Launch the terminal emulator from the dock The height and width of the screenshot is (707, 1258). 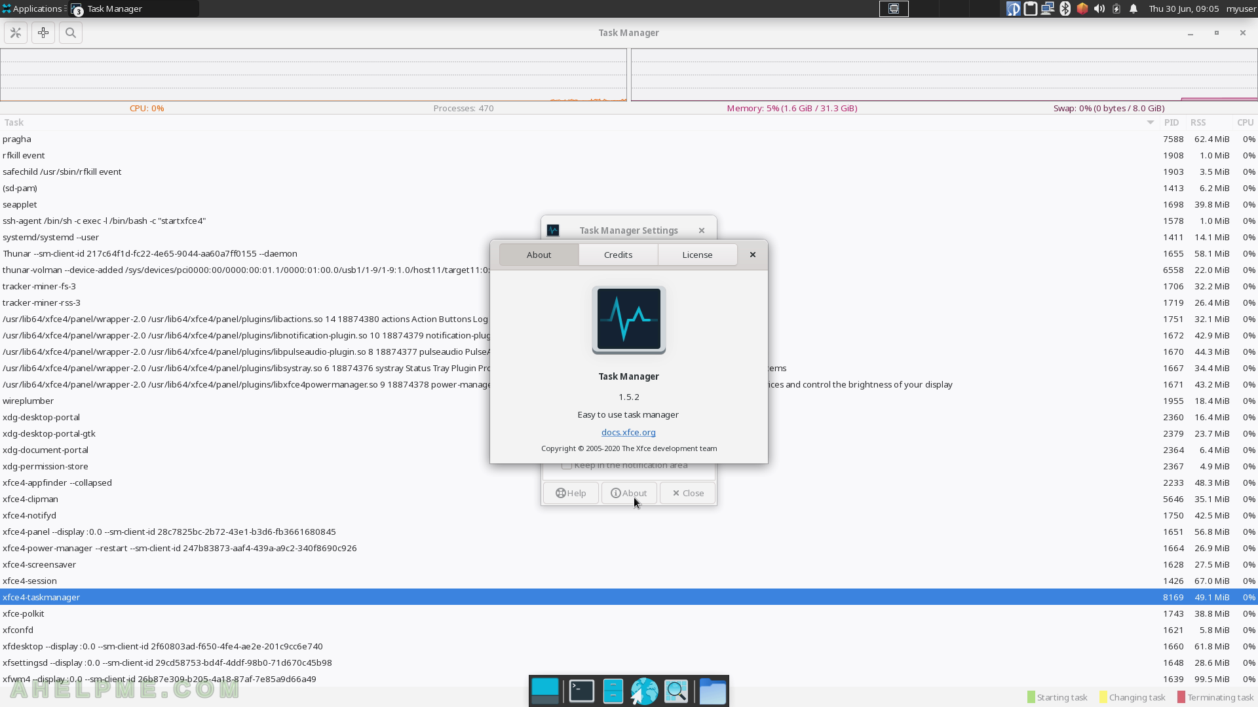tap(582, 691)
